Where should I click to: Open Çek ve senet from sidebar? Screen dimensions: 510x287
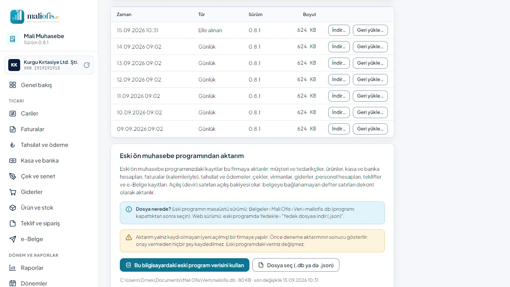tap(49, 176)
